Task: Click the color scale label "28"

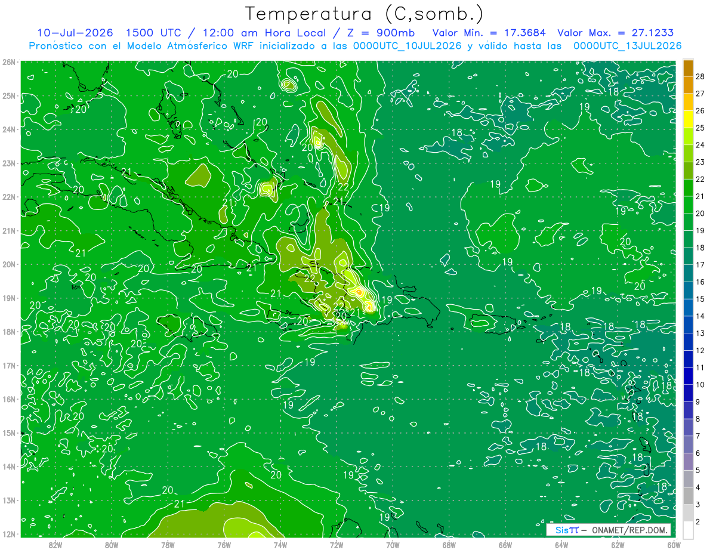Action: tap(701, 76)
